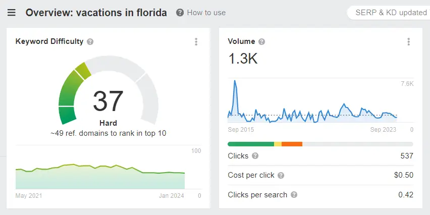Click the volume trend peak in the chart

pyautogui.click(x=235, y=82)
